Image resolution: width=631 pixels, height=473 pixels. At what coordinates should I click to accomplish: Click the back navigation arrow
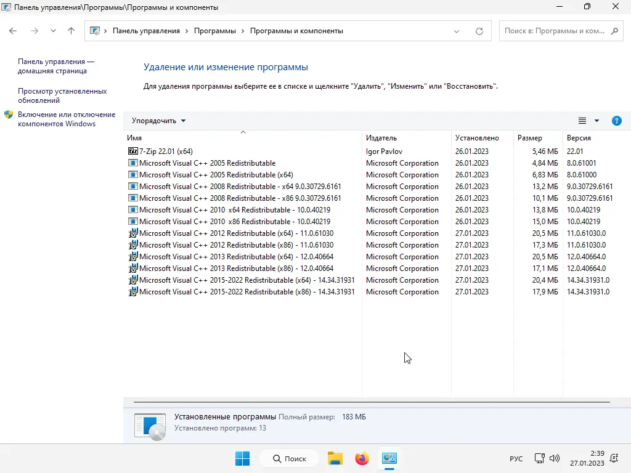coord(13,31)
